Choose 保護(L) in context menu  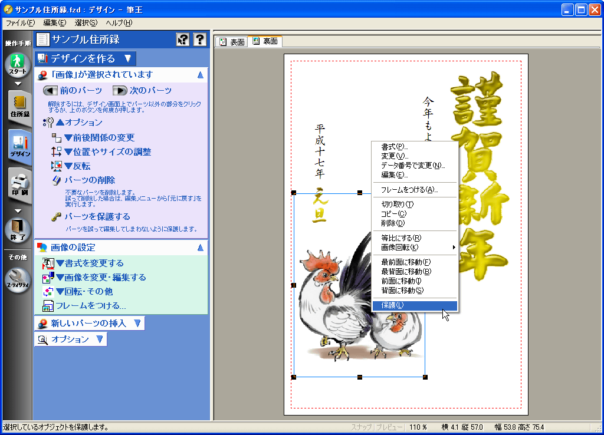(415, 305)
